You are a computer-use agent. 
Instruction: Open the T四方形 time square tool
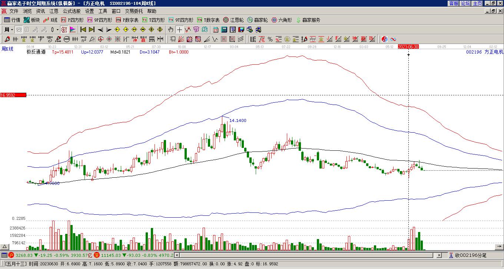coord(153,20)
